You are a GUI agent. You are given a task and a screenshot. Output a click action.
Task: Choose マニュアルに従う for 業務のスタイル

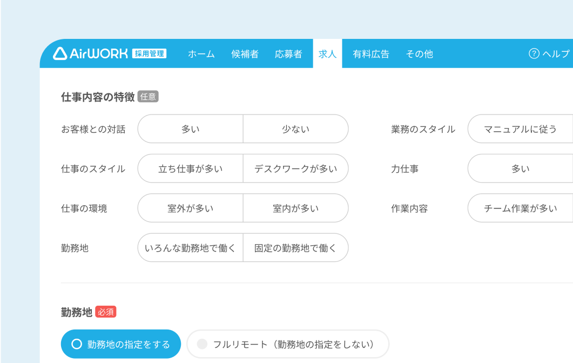click(520, 129)
